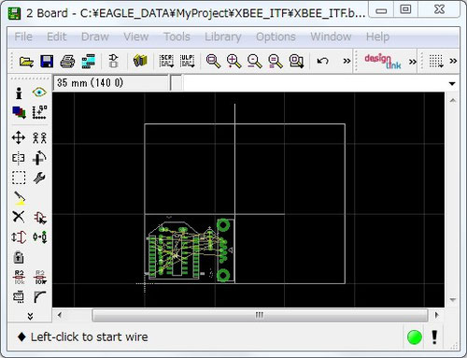This screenshot has height=358, width=467.
Task: Click the green status light indicator
Action: click(415, 337)
